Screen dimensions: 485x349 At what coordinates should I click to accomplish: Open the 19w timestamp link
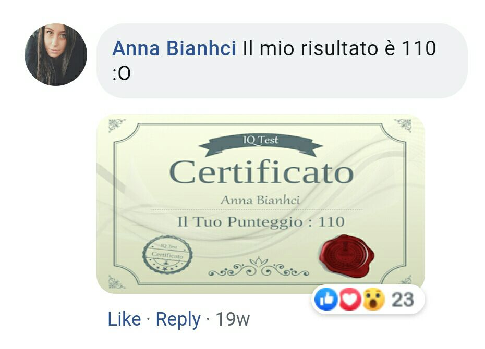pos(232,319)
